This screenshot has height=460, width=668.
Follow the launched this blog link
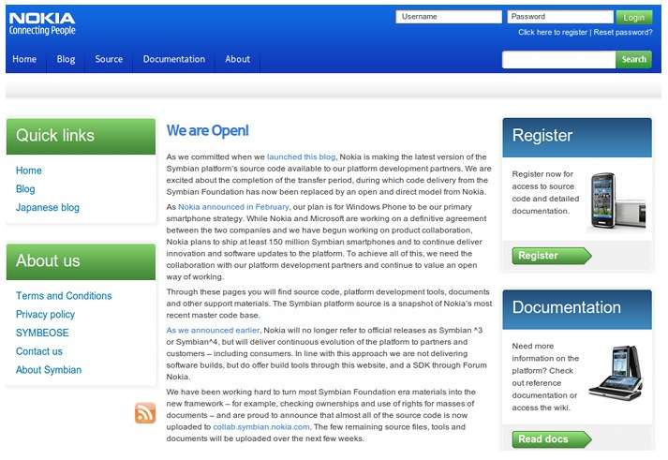click(x=301, y=156)
